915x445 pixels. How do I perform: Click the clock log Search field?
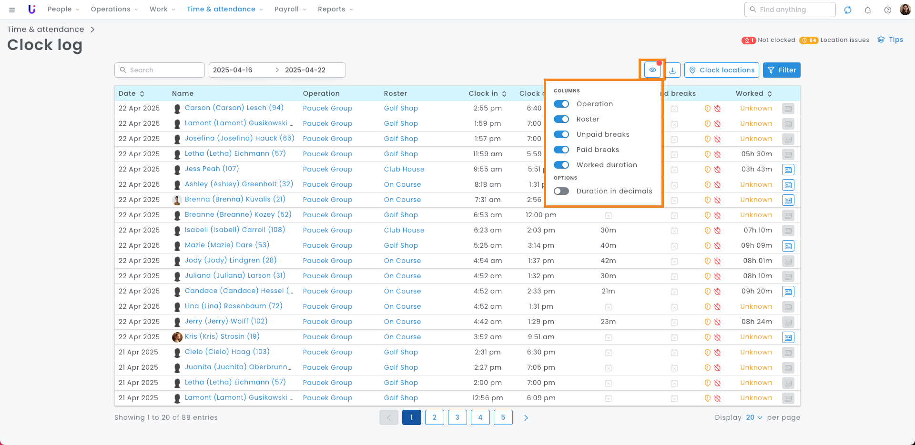pyautogui.click(x=160, y=70)
